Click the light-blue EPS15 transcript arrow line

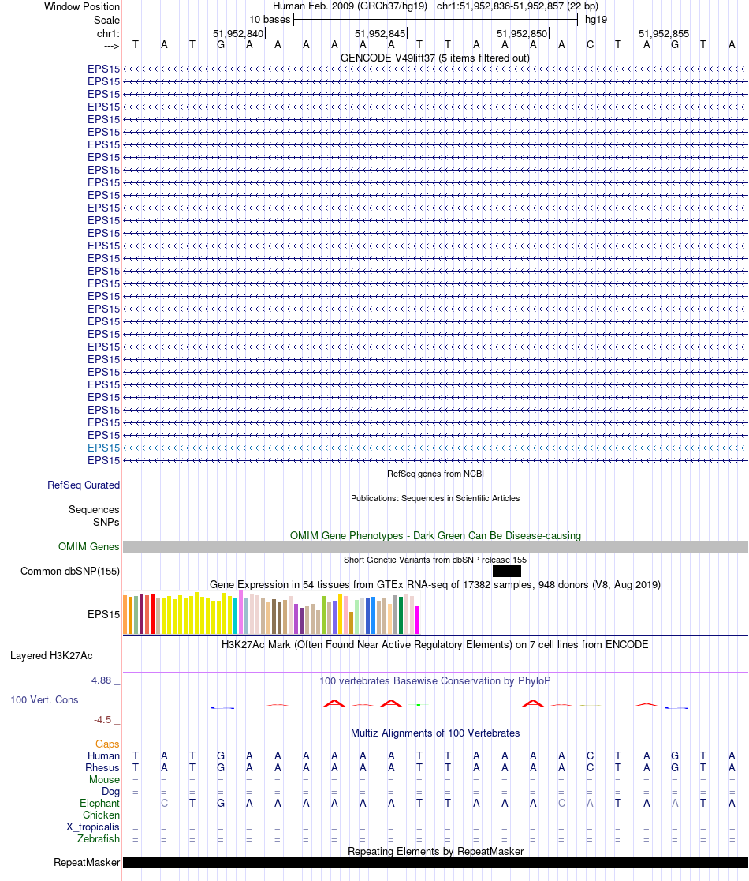pyautogui.click(x=435, y=448)
